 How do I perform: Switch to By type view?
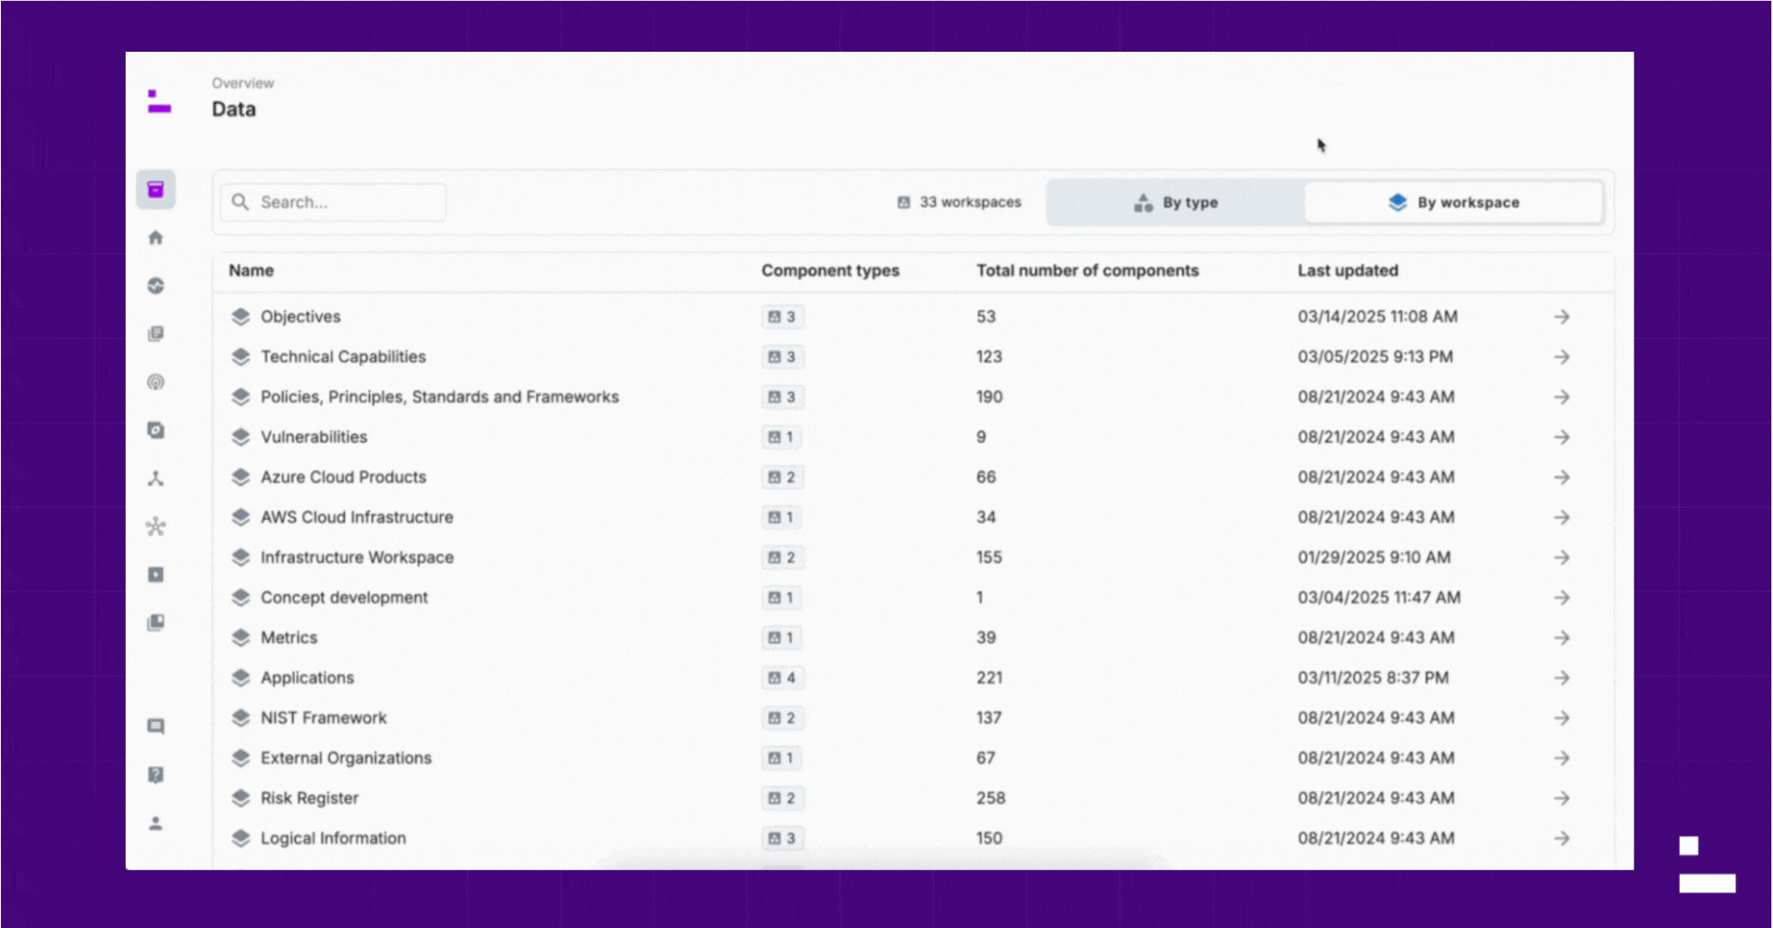tap(1176, 202)
